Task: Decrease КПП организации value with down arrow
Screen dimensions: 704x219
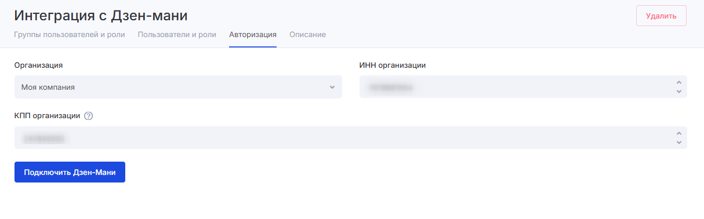Action: coord(679,142)
